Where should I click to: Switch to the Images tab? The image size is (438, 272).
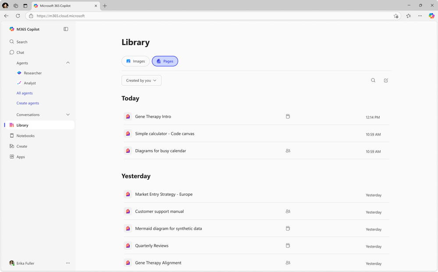[135, 61]
